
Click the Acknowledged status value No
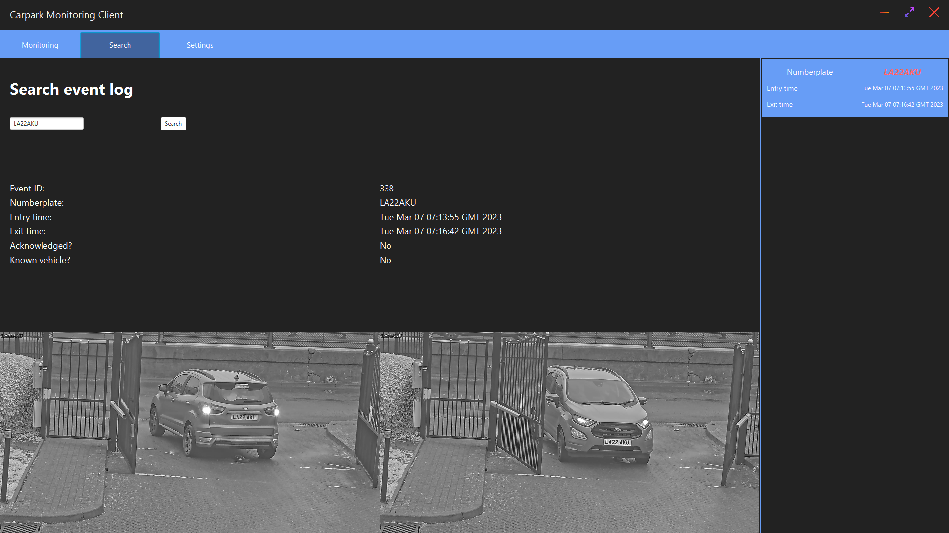tap(385, 246)
